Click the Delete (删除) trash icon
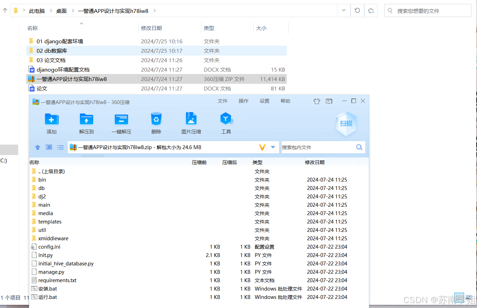The image size is (477, 308). (x=156, y=119)
